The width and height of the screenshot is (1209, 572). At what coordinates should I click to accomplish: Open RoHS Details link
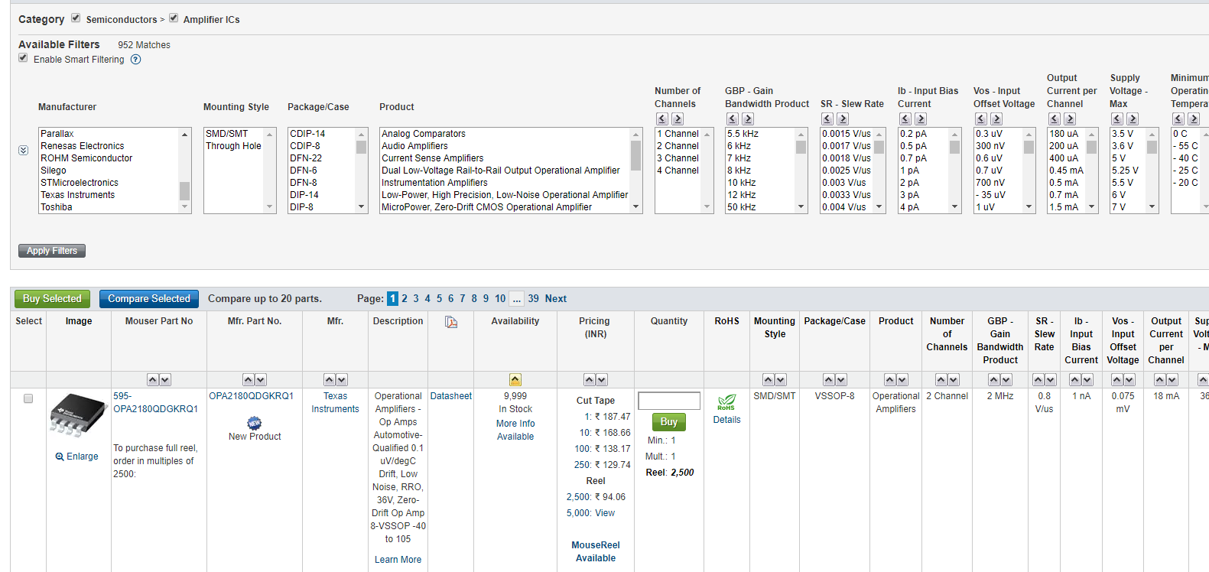726,420
